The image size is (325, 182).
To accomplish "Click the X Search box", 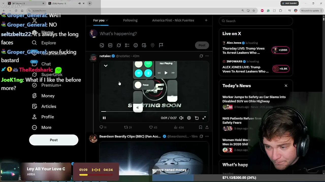I will tap(256, 21).
